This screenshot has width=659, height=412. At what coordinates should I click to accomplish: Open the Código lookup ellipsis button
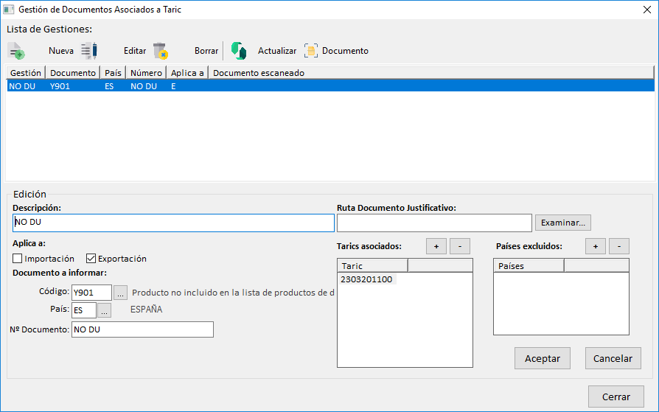(120, 293)
